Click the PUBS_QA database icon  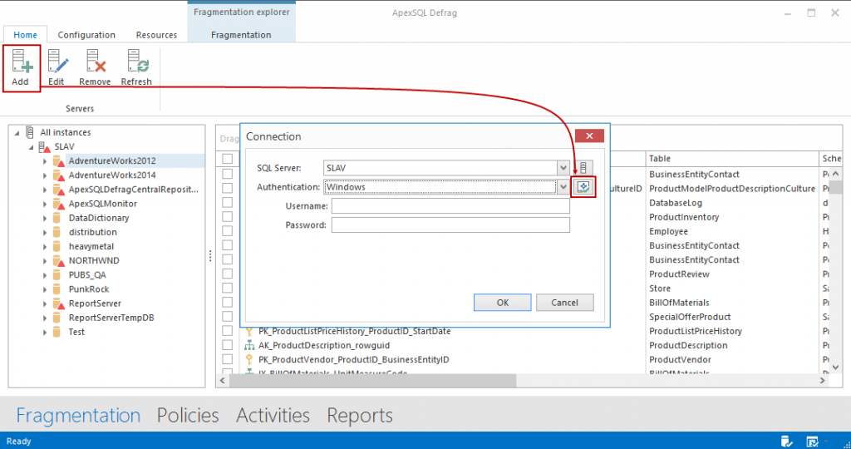57,274
